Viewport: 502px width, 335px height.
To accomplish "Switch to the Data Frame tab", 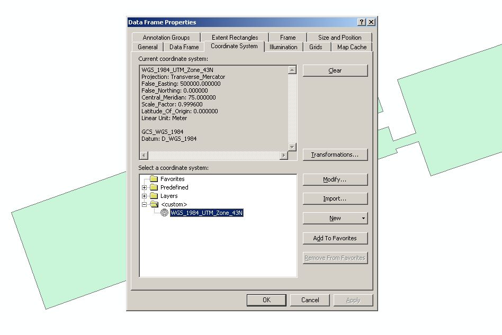I will point(184,47).
